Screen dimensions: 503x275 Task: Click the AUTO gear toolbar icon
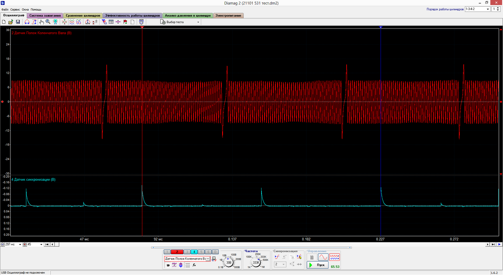[x=142, y=22]
